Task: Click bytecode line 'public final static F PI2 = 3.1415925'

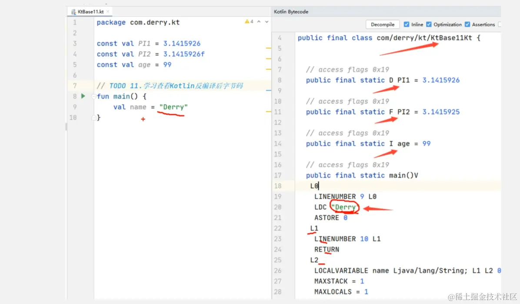Action: click(x=383, y=112)
